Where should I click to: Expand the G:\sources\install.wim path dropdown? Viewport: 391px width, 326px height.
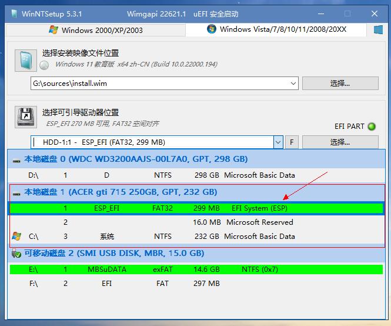(293, 84)
